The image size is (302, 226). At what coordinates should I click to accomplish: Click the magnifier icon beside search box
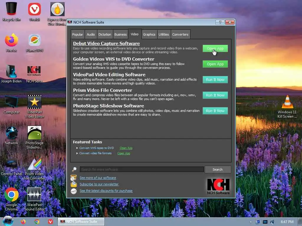pyautogui.click(x=74, y=169)
